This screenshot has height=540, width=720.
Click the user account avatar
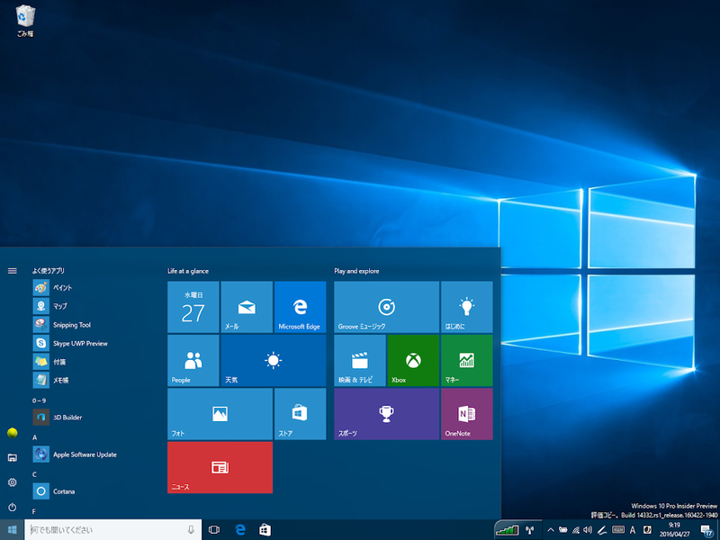13,432
